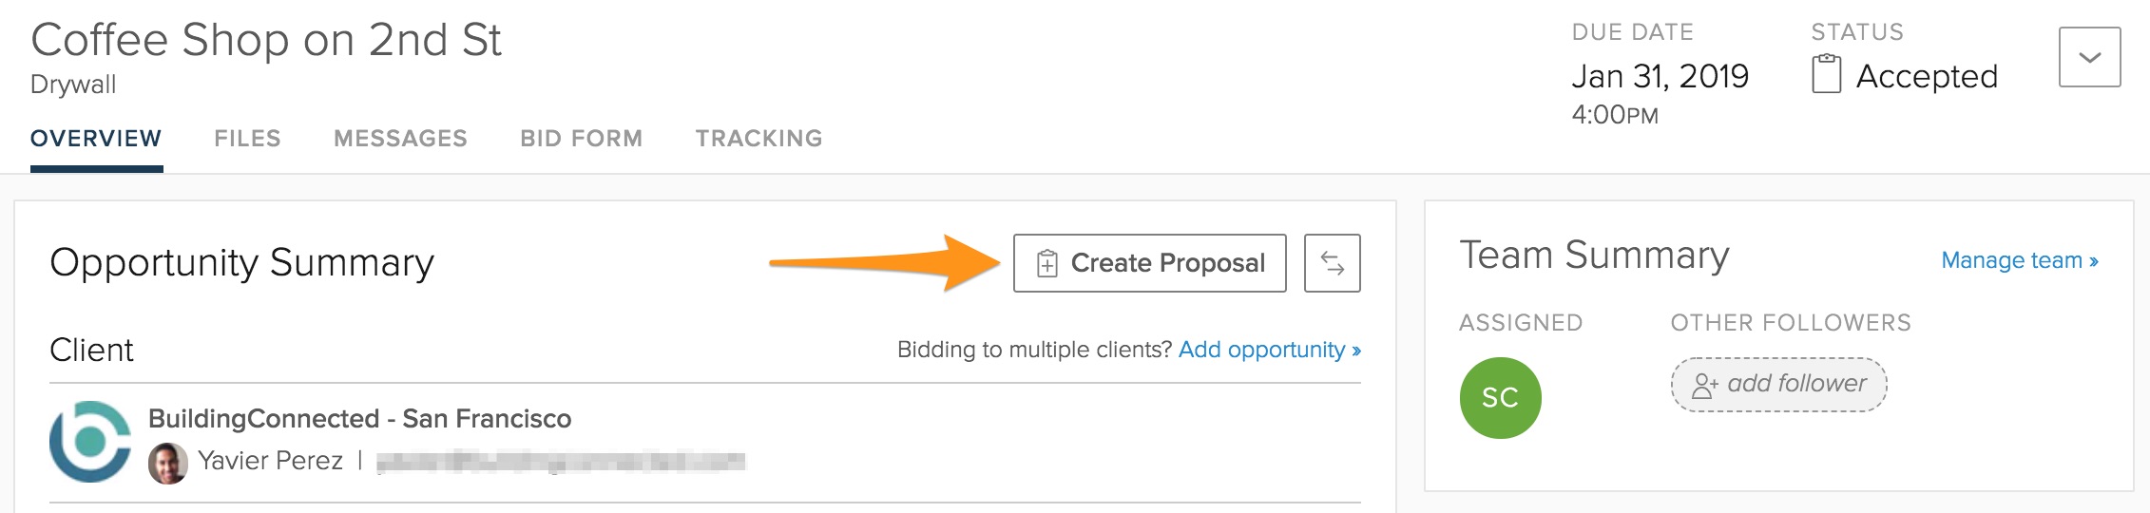
Task: Click the green SC assigned avatar
Action: click(x=1500, y=398)
